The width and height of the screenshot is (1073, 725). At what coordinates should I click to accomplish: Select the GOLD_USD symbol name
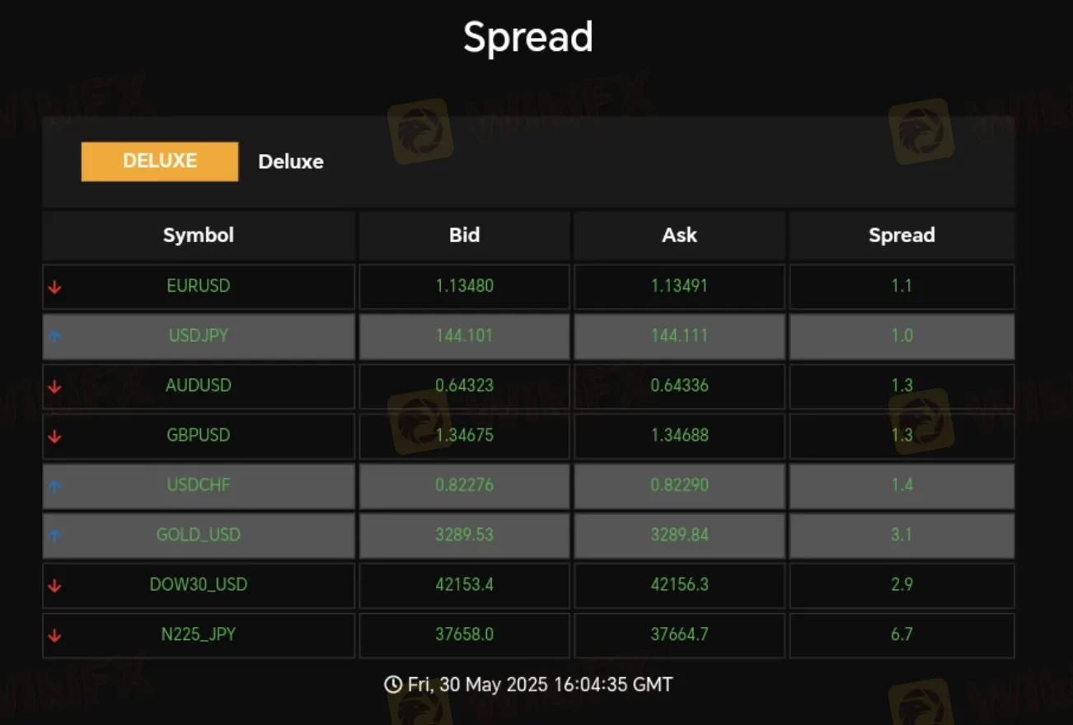point(199,535)
